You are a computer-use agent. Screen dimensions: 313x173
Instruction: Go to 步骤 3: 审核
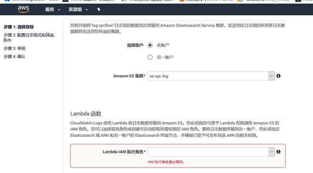click(14, 48)
